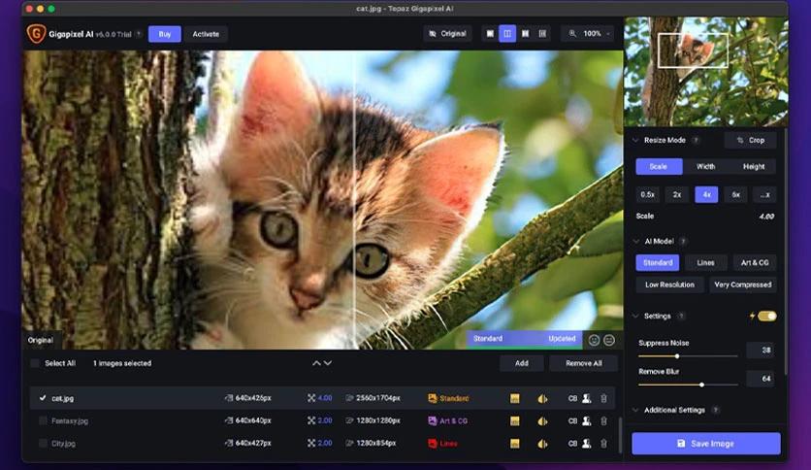Switch resize mode to Width tab
This screenshot has height=470, width=811.
point(705,166)
